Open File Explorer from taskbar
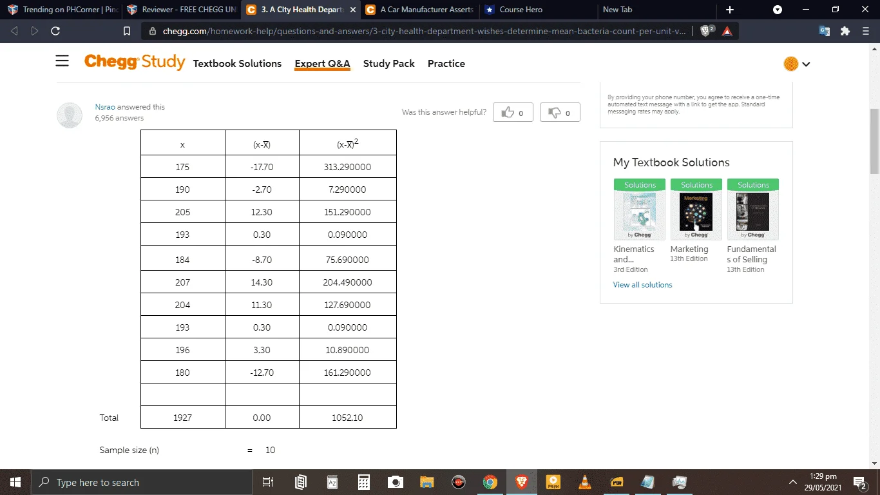 click(x=427, y=482)
